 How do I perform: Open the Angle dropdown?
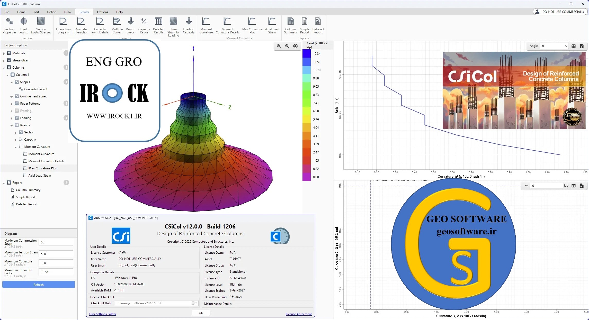pyautogui.click(x=554, y=46)
